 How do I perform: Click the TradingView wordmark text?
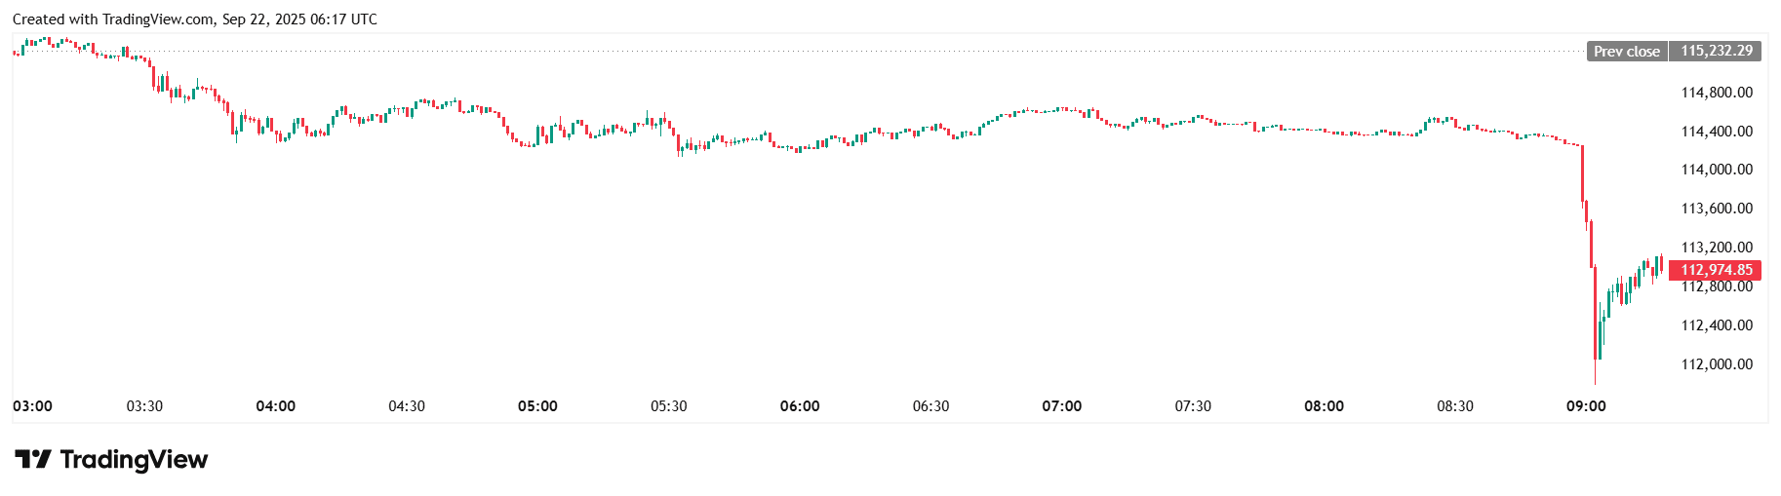point(134,459)
